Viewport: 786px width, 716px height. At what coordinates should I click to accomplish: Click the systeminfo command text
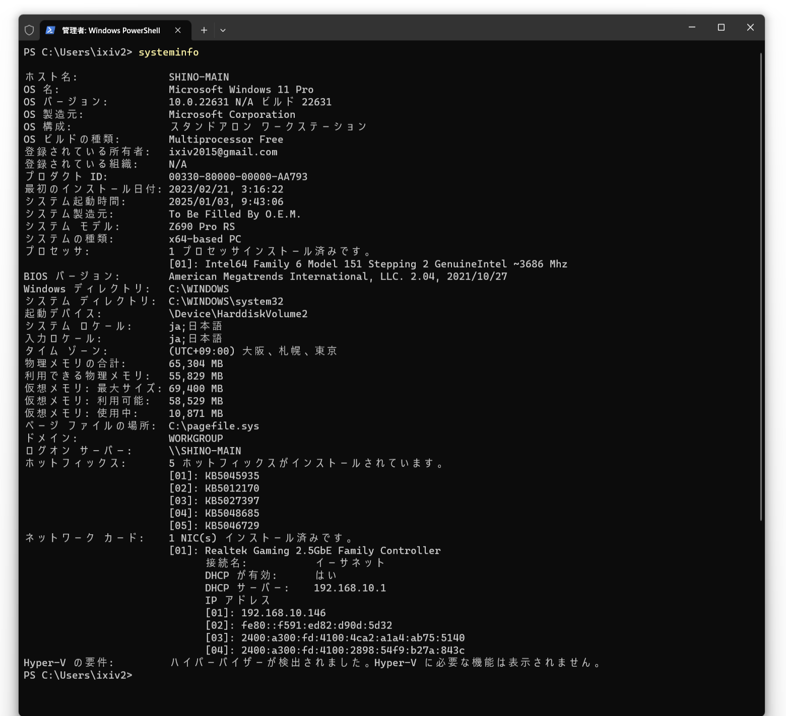168,52
